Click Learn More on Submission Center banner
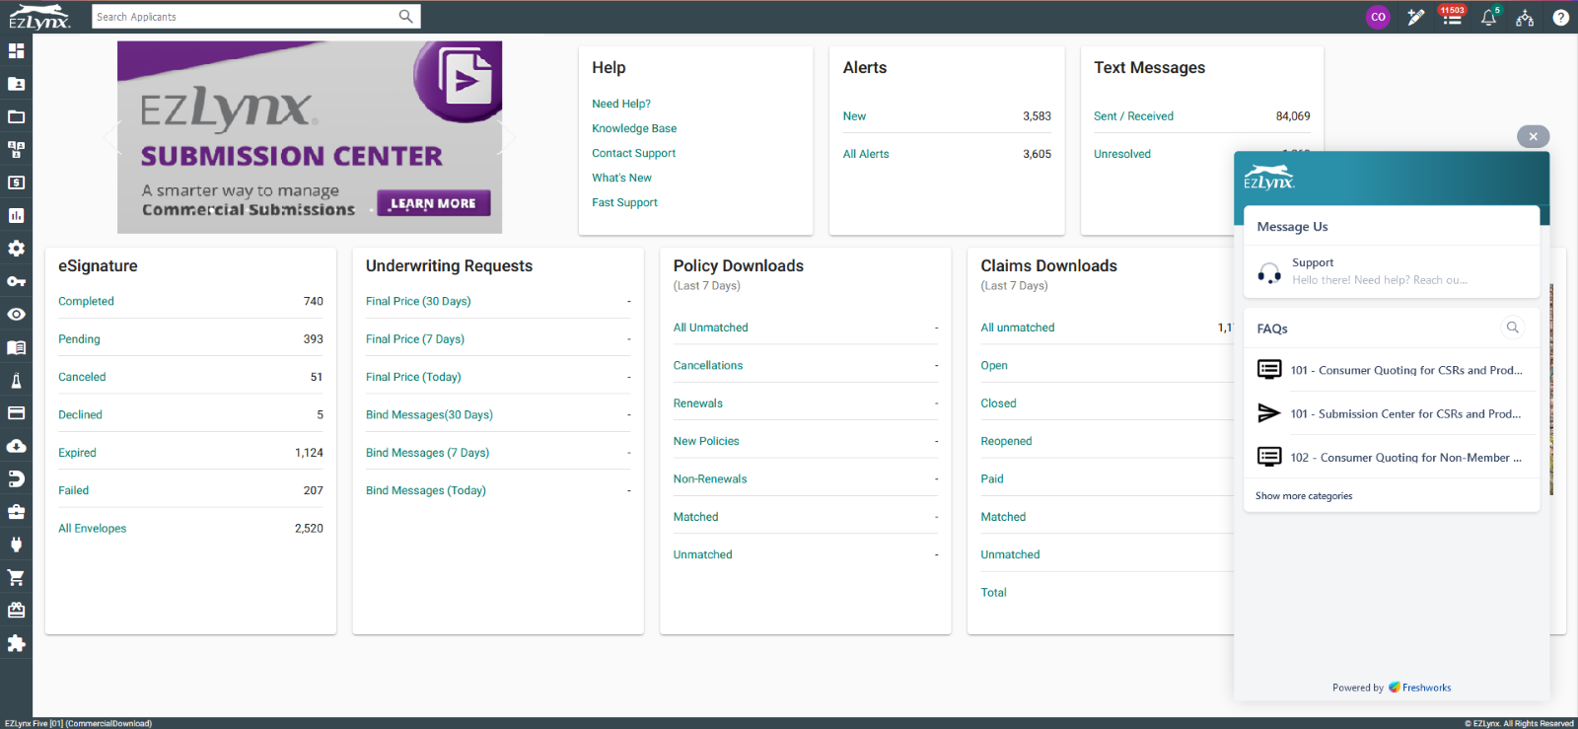 click(433, 203)
